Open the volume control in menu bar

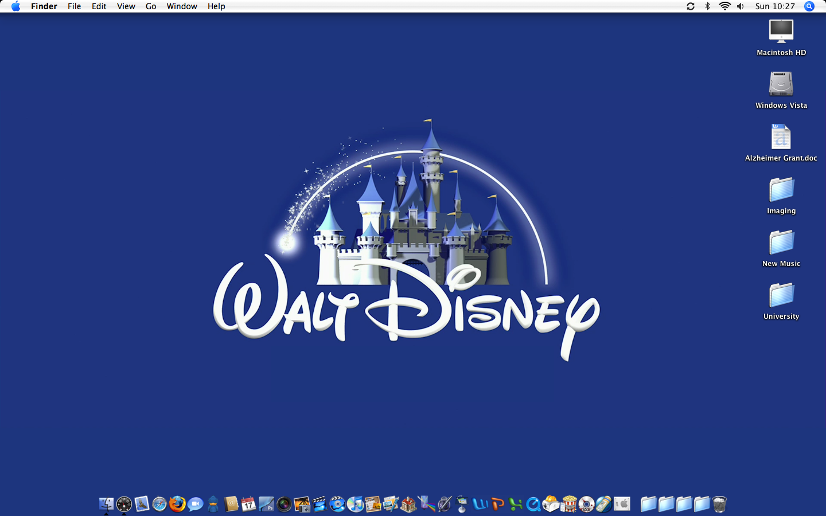point(741,6)
